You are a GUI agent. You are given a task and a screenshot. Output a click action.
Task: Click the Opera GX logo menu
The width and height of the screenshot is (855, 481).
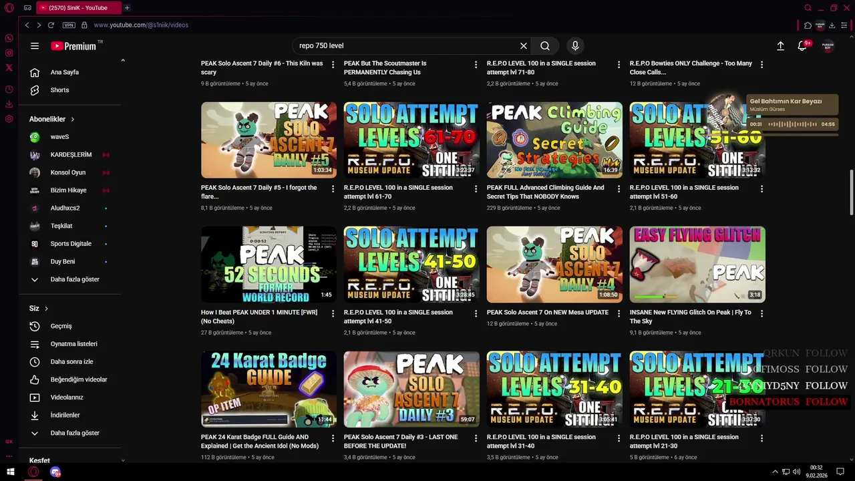coord(9,8)
